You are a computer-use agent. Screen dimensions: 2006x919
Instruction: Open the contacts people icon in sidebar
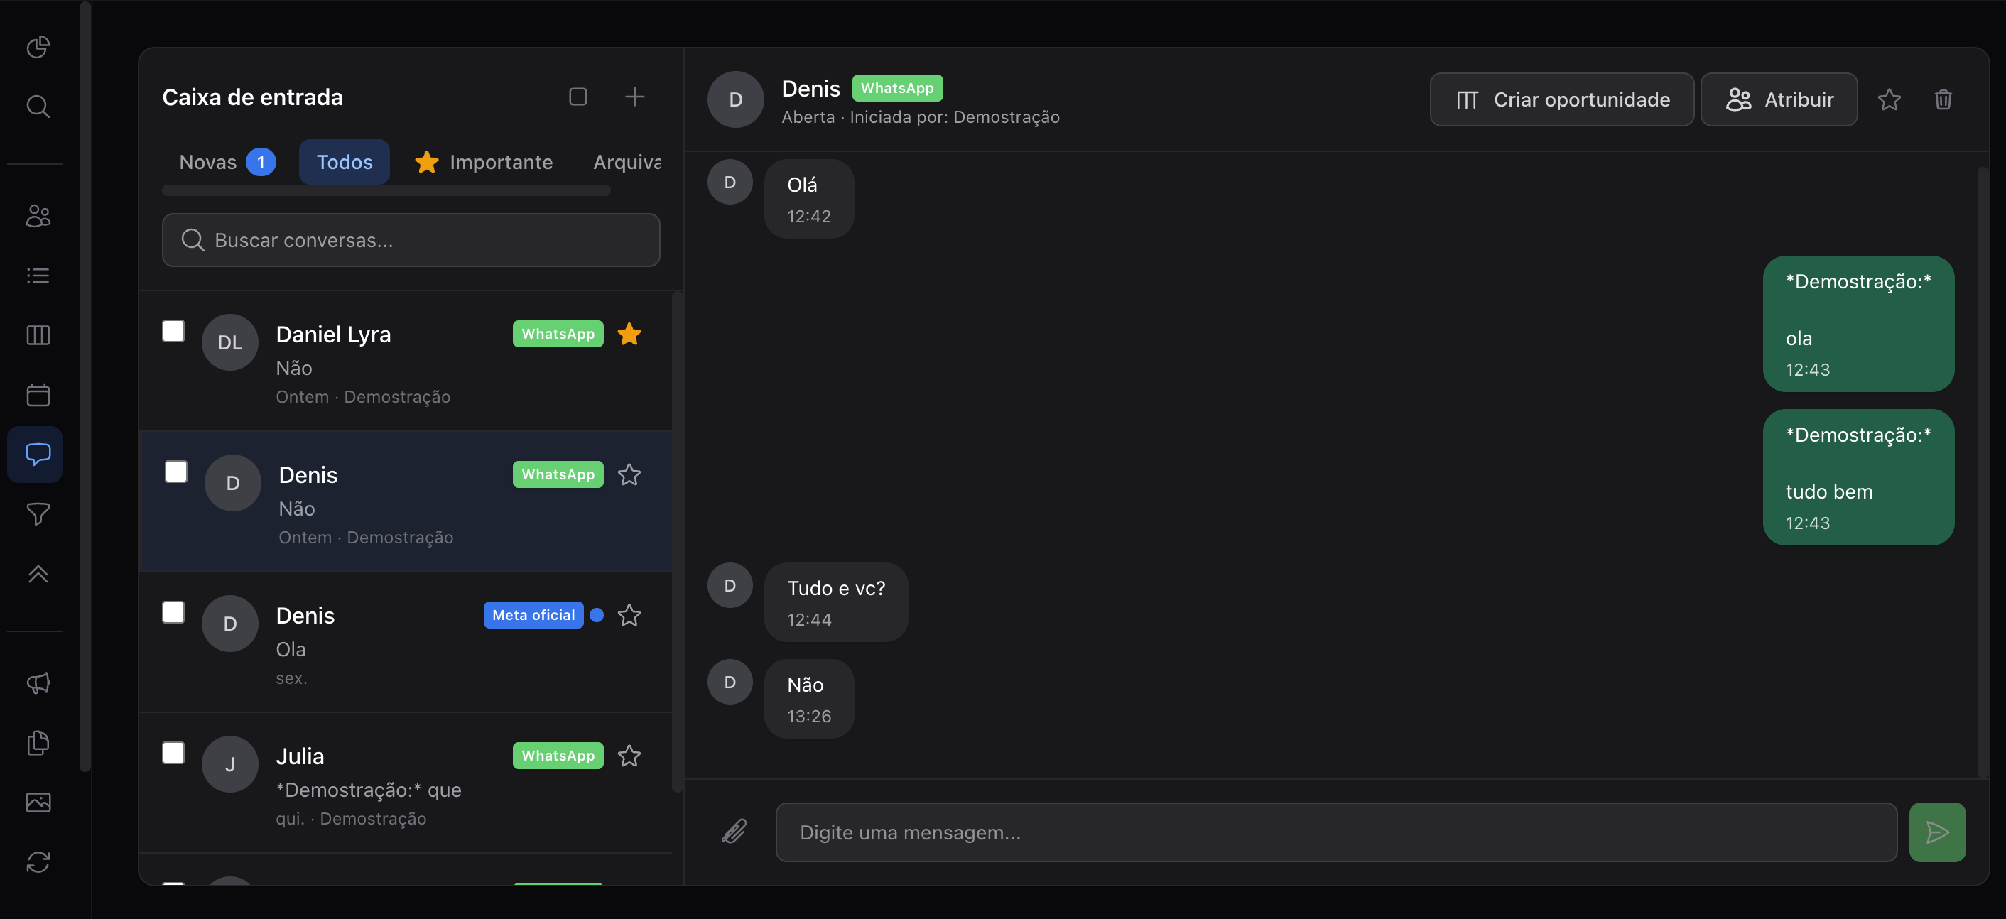[x=38, y=216]
